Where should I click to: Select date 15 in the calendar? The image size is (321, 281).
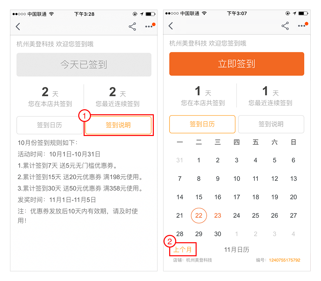pyautogui.click(x=199, y=197)
